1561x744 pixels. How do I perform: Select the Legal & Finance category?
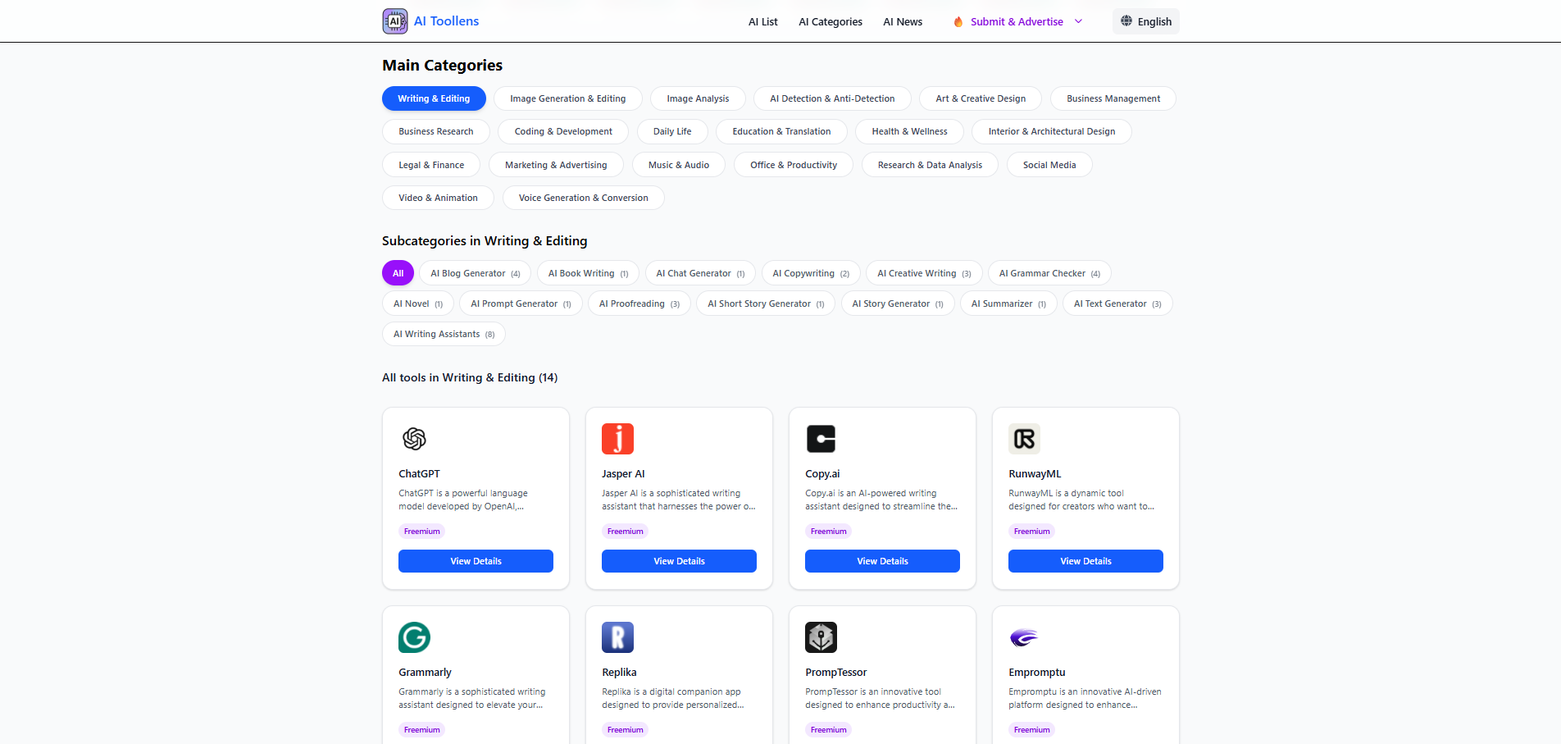click(x=431, y=165)
